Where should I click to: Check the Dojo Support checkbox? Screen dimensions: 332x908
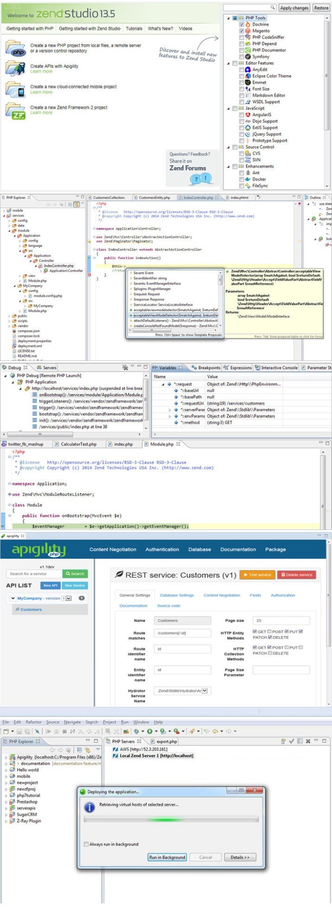(x=241, y=121)
